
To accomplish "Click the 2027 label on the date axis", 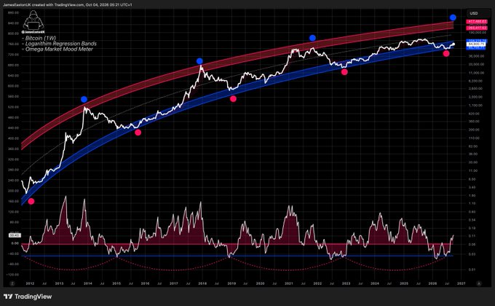I will [462, 283].
